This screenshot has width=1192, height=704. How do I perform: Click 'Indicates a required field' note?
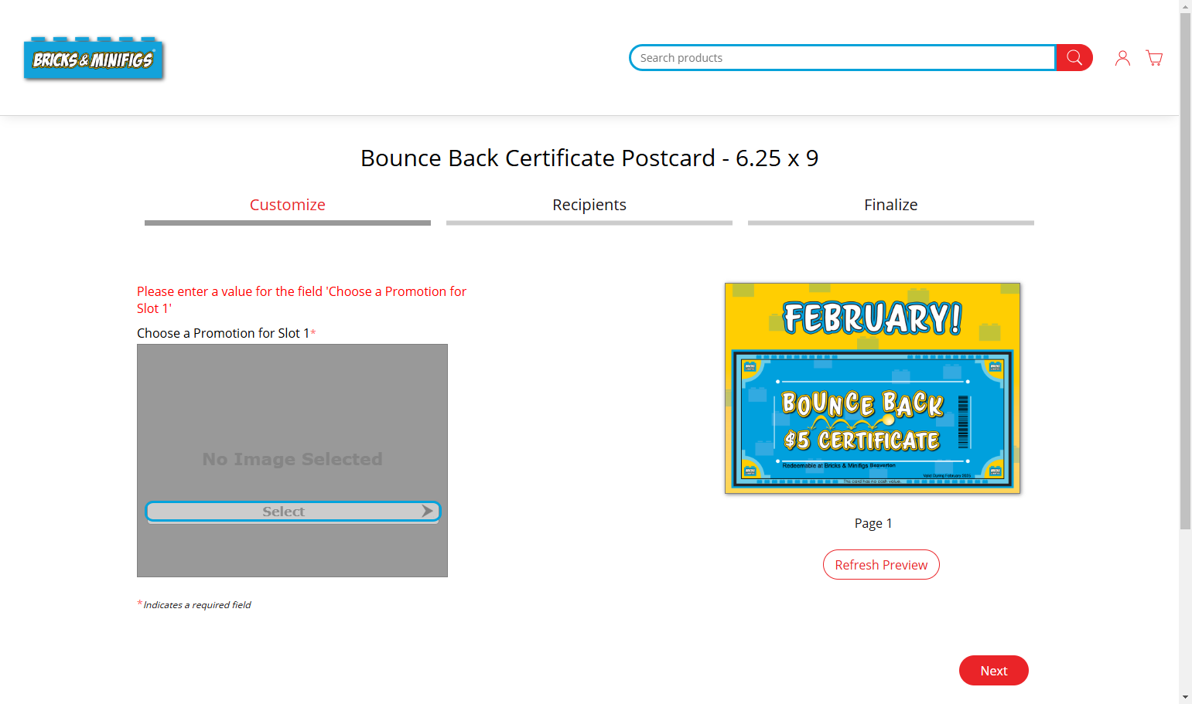[x=194, y=604]
